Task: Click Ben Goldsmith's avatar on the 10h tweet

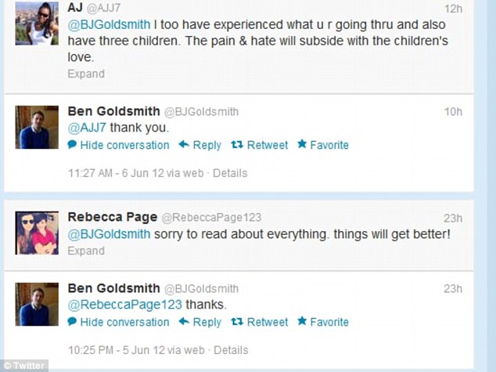Action: pyautogui.click(x=37, y=127)
